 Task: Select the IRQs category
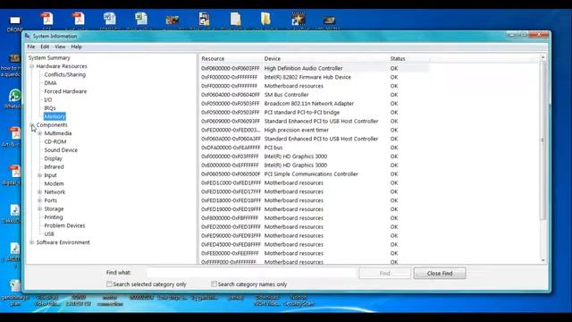tap(50, 108)
